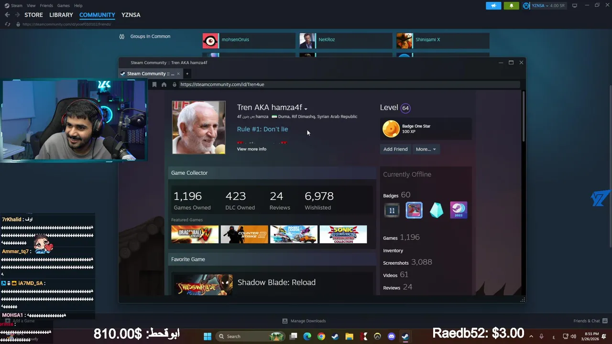Click View more info link
This screenshot has height=344, width=612.
251,149
